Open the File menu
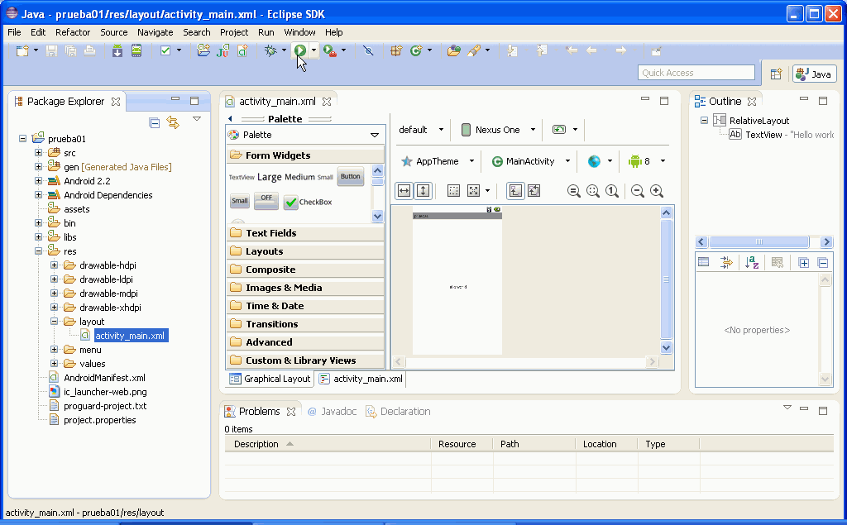 [x=14, y=32]
